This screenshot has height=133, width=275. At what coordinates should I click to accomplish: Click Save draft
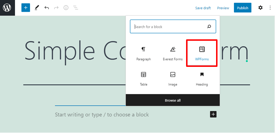203,8
